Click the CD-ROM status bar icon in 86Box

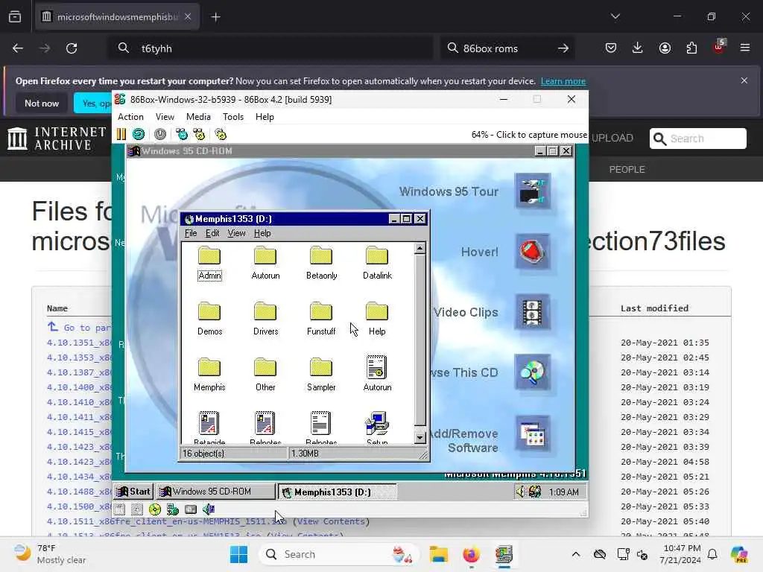tap(155, 509)
